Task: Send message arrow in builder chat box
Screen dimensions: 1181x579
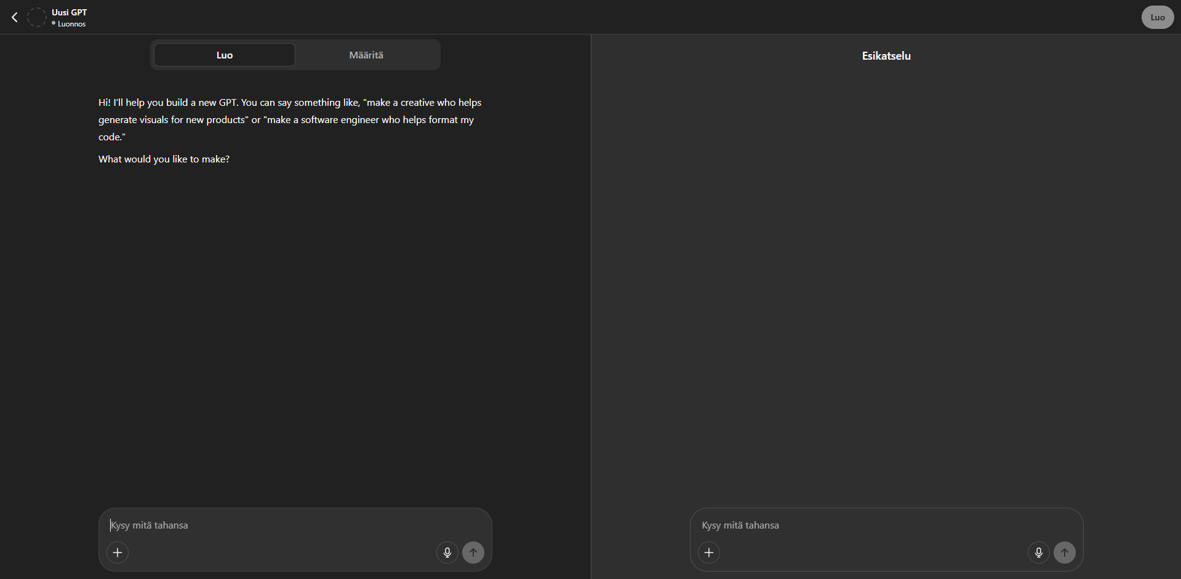Action: 473,553
